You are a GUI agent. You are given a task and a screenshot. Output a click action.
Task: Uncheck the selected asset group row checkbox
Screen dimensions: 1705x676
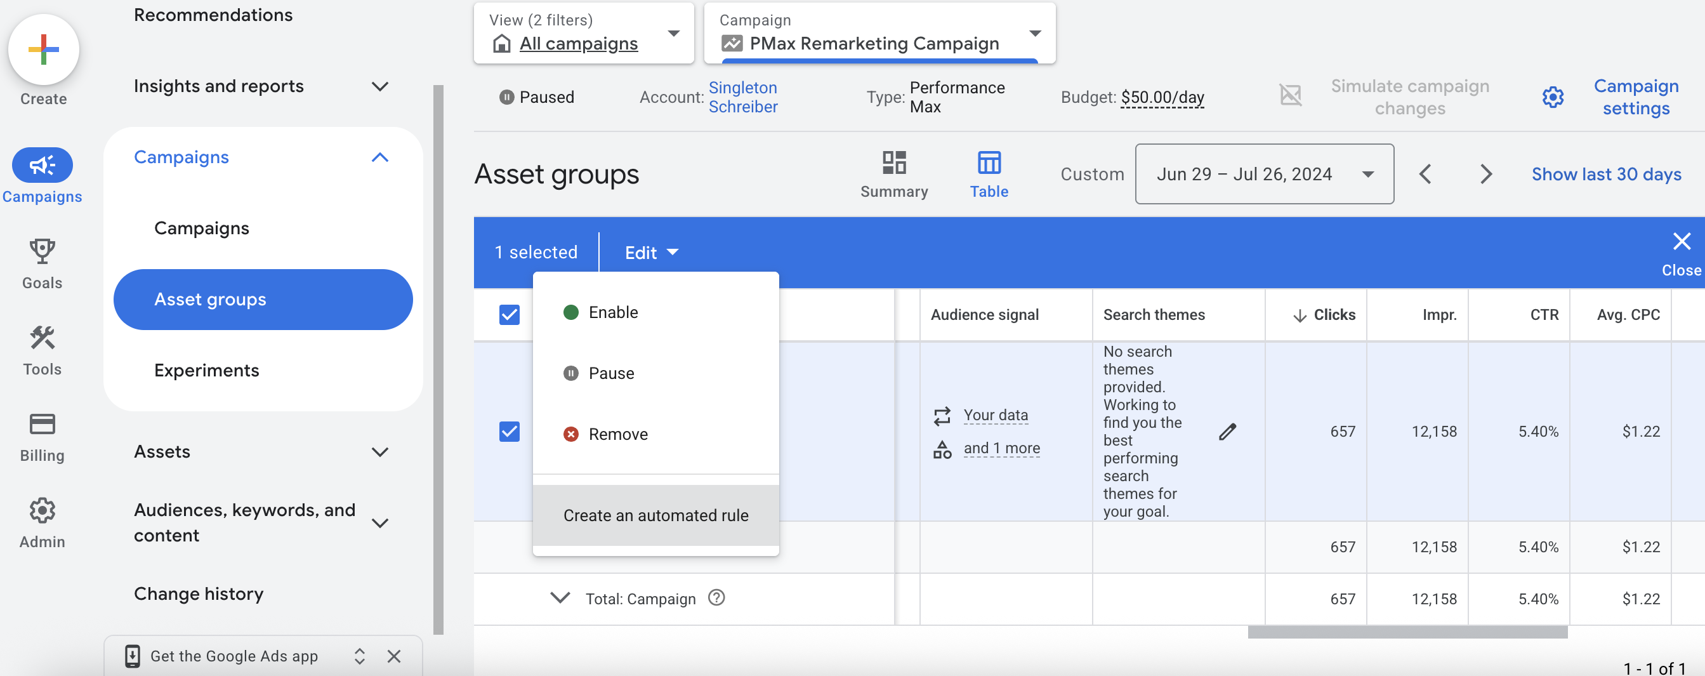tap(509, 432)
